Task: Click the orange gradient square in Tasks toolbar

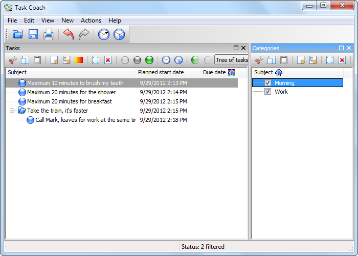Action: point(79,60)
